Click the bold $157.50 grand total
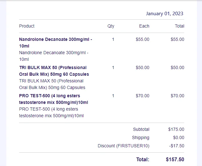The image size is (202, 166). [x=175, y=159]
